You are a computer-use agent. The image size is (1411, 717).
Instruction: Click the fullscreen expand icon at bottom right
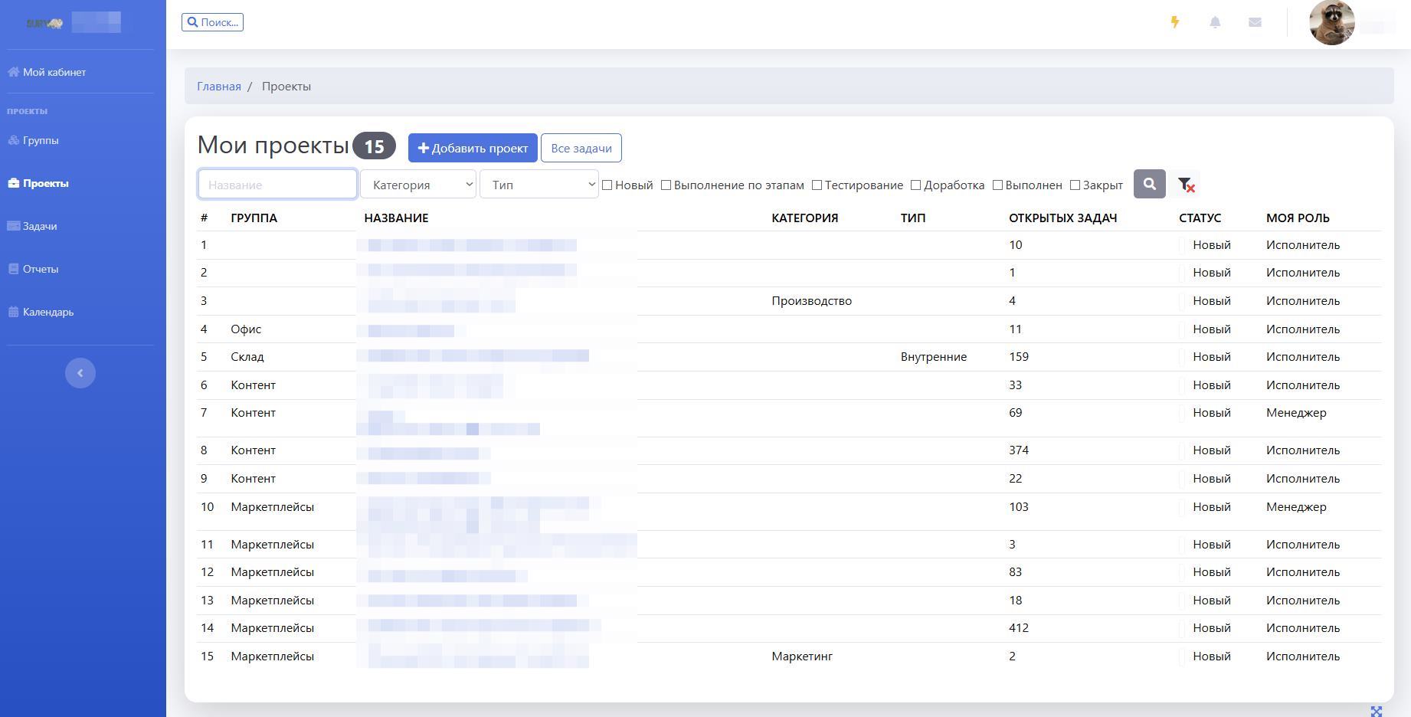(1376, 711)
